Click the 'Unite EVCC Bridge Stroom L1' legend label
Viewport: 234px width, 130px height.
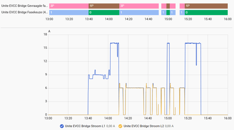coord(85,126)
